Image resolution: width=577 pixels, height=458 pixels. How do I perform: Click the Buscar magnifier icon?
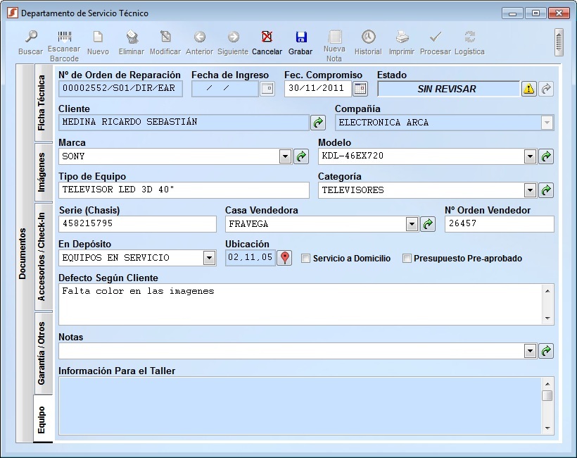[x=31, y=37]
